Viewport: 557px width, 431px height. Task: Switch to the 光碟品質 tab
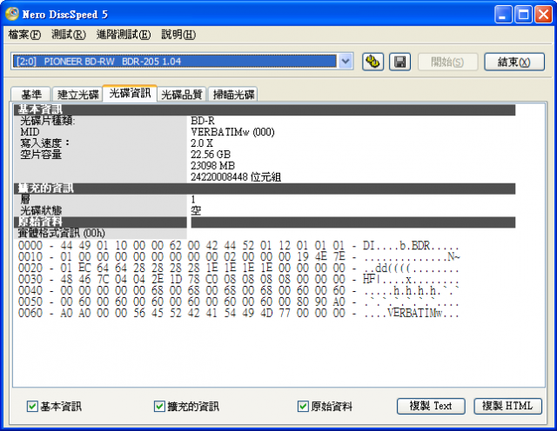[x=182, y=95]
